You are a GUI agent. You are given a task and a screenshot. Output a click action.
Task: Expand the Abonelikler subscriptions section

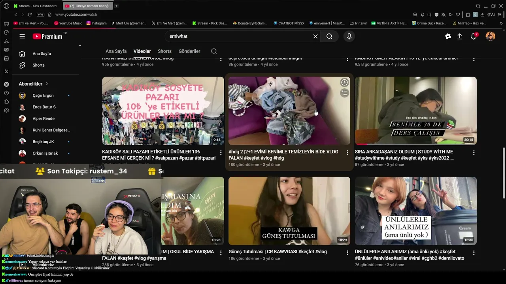[x=34, y=84]
